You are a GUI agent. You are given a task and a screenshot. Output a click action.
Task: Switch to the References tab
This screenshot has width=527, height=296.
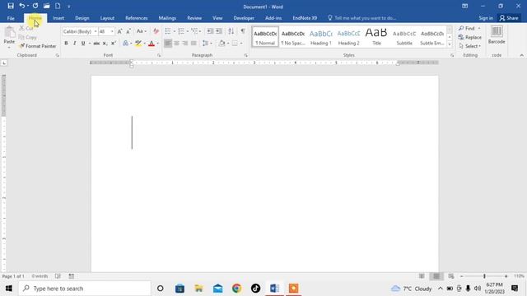[x=137, y=18]
